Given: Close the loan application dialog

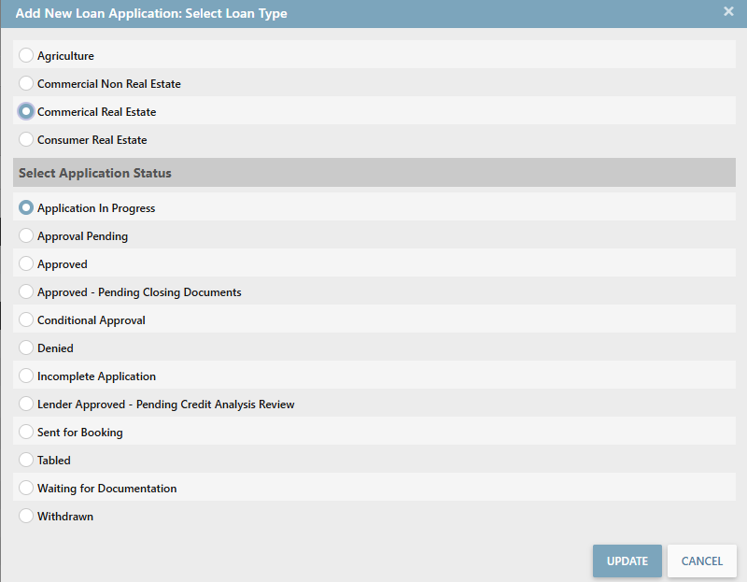Looking at the screenshot, I should tap(728, 12).
